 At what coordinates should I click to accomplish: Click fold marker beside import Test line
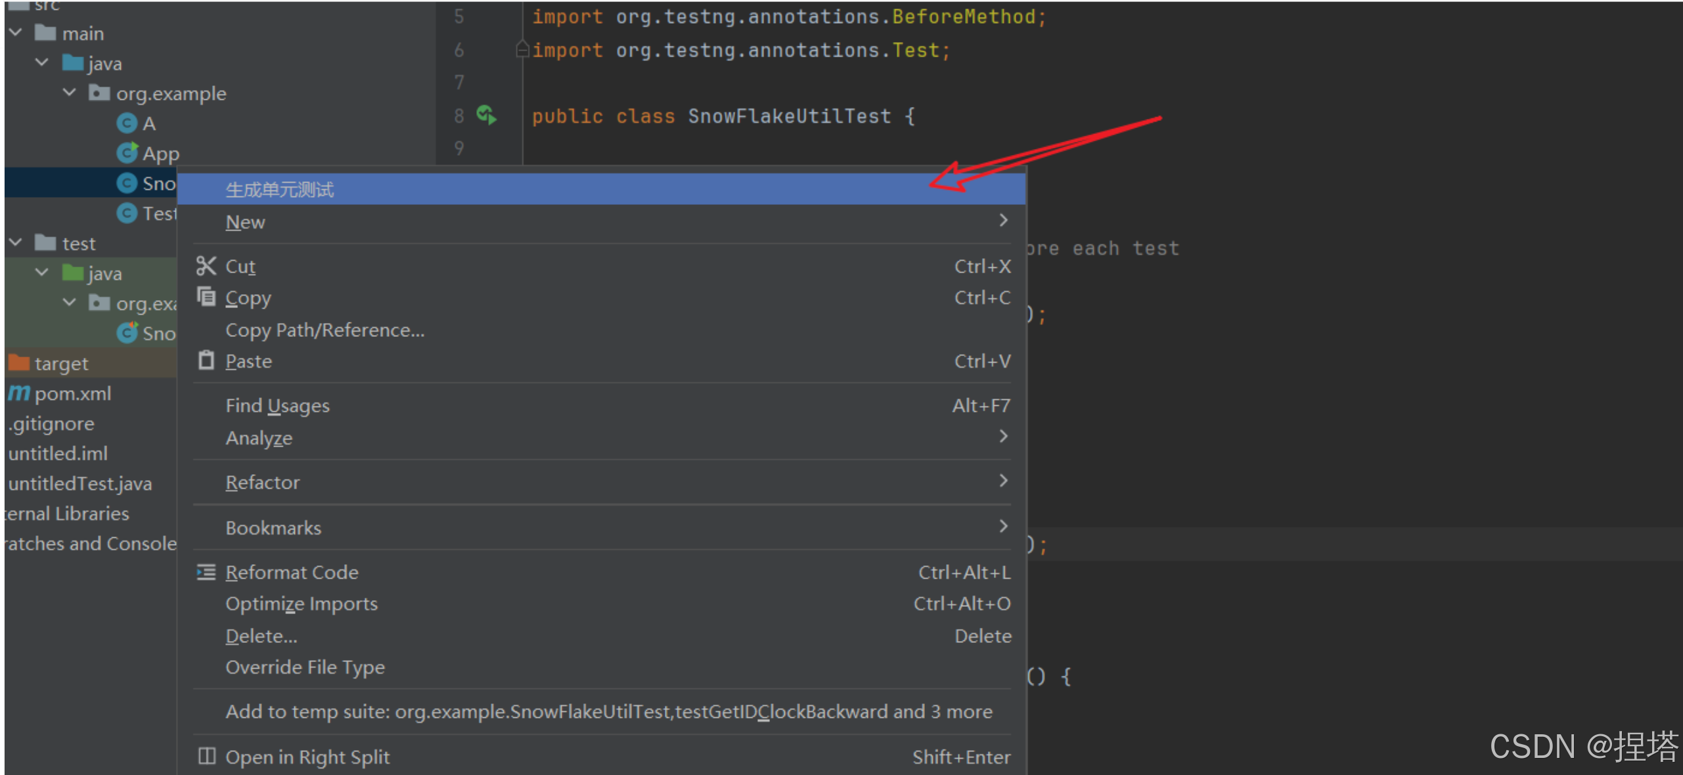(522, 50)
